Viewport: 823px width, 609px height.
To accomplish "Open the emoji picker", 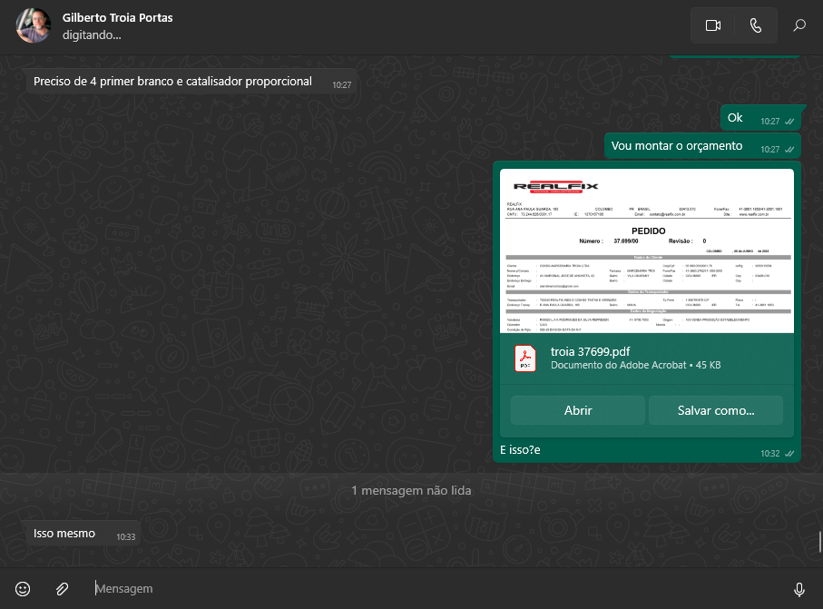I will pos(23,589).
